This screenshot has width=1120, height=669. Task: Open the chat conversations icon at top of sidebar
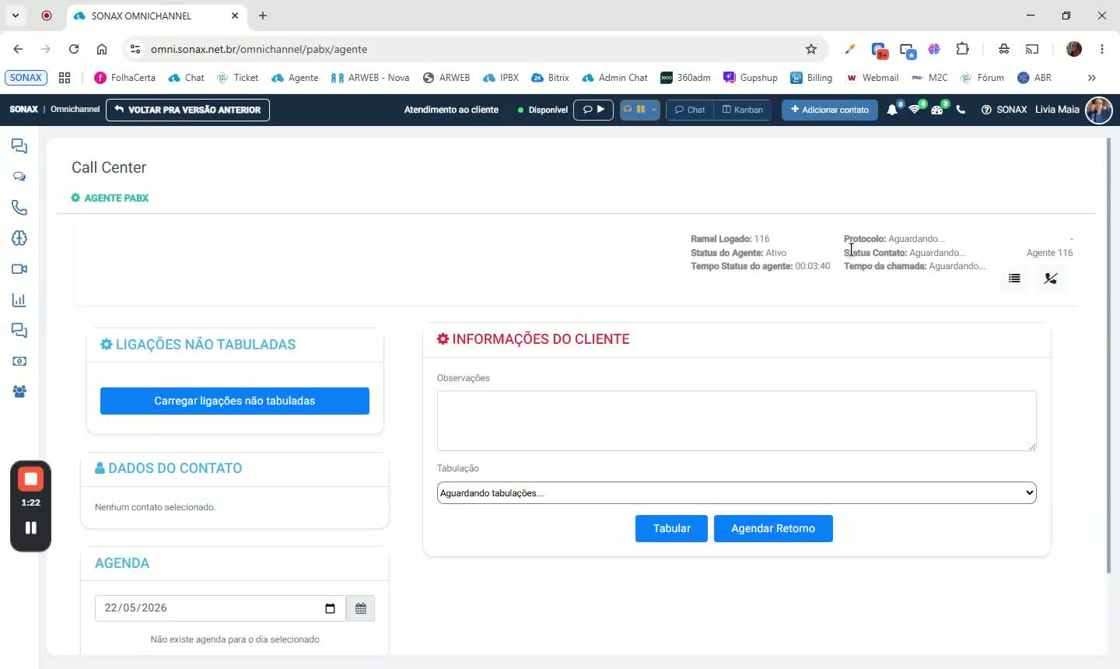tap(19, 146)
